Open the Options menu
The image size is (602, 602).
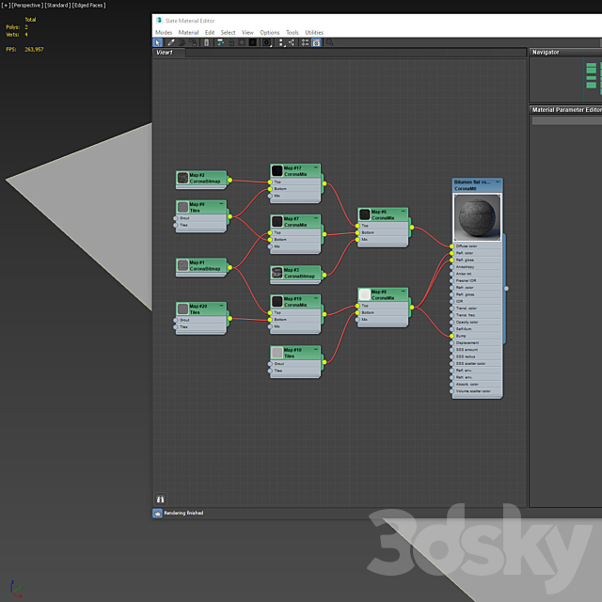coord(270,33)
